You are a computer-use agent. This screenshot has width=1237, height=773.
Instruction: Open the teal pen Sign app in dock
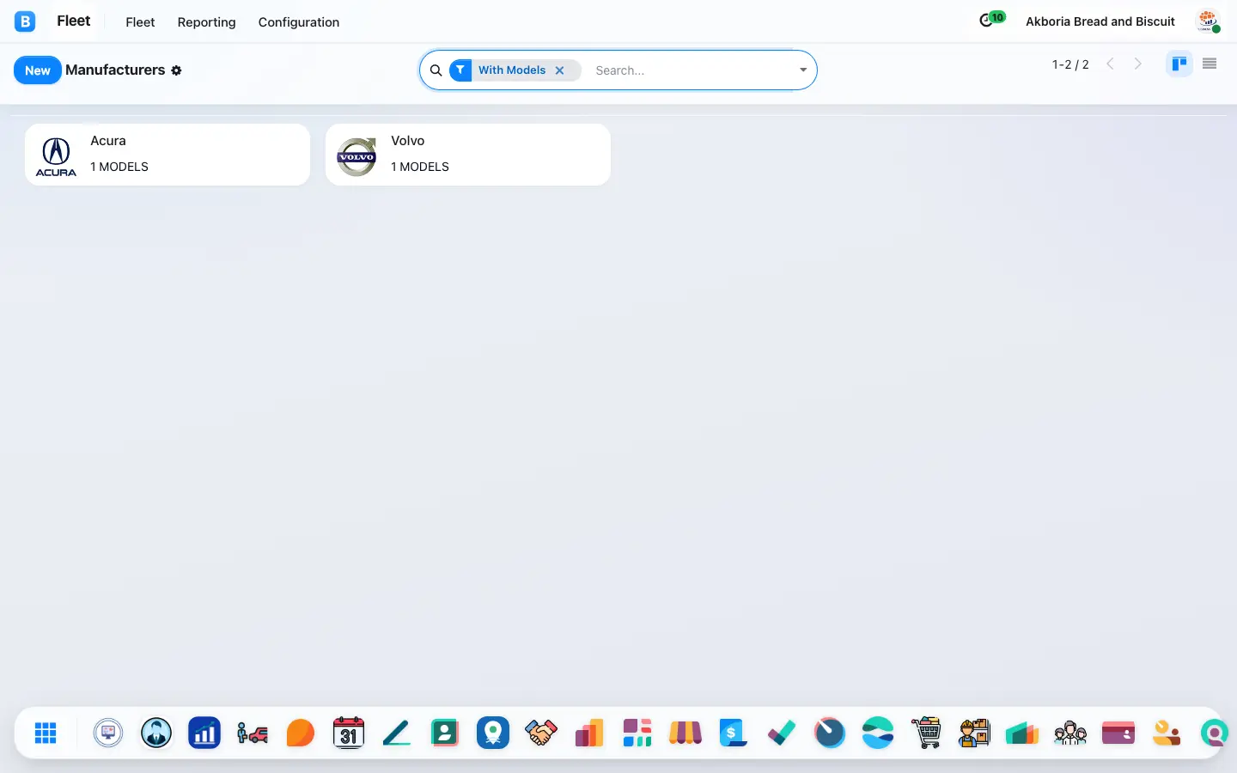[x=397, y=733]
